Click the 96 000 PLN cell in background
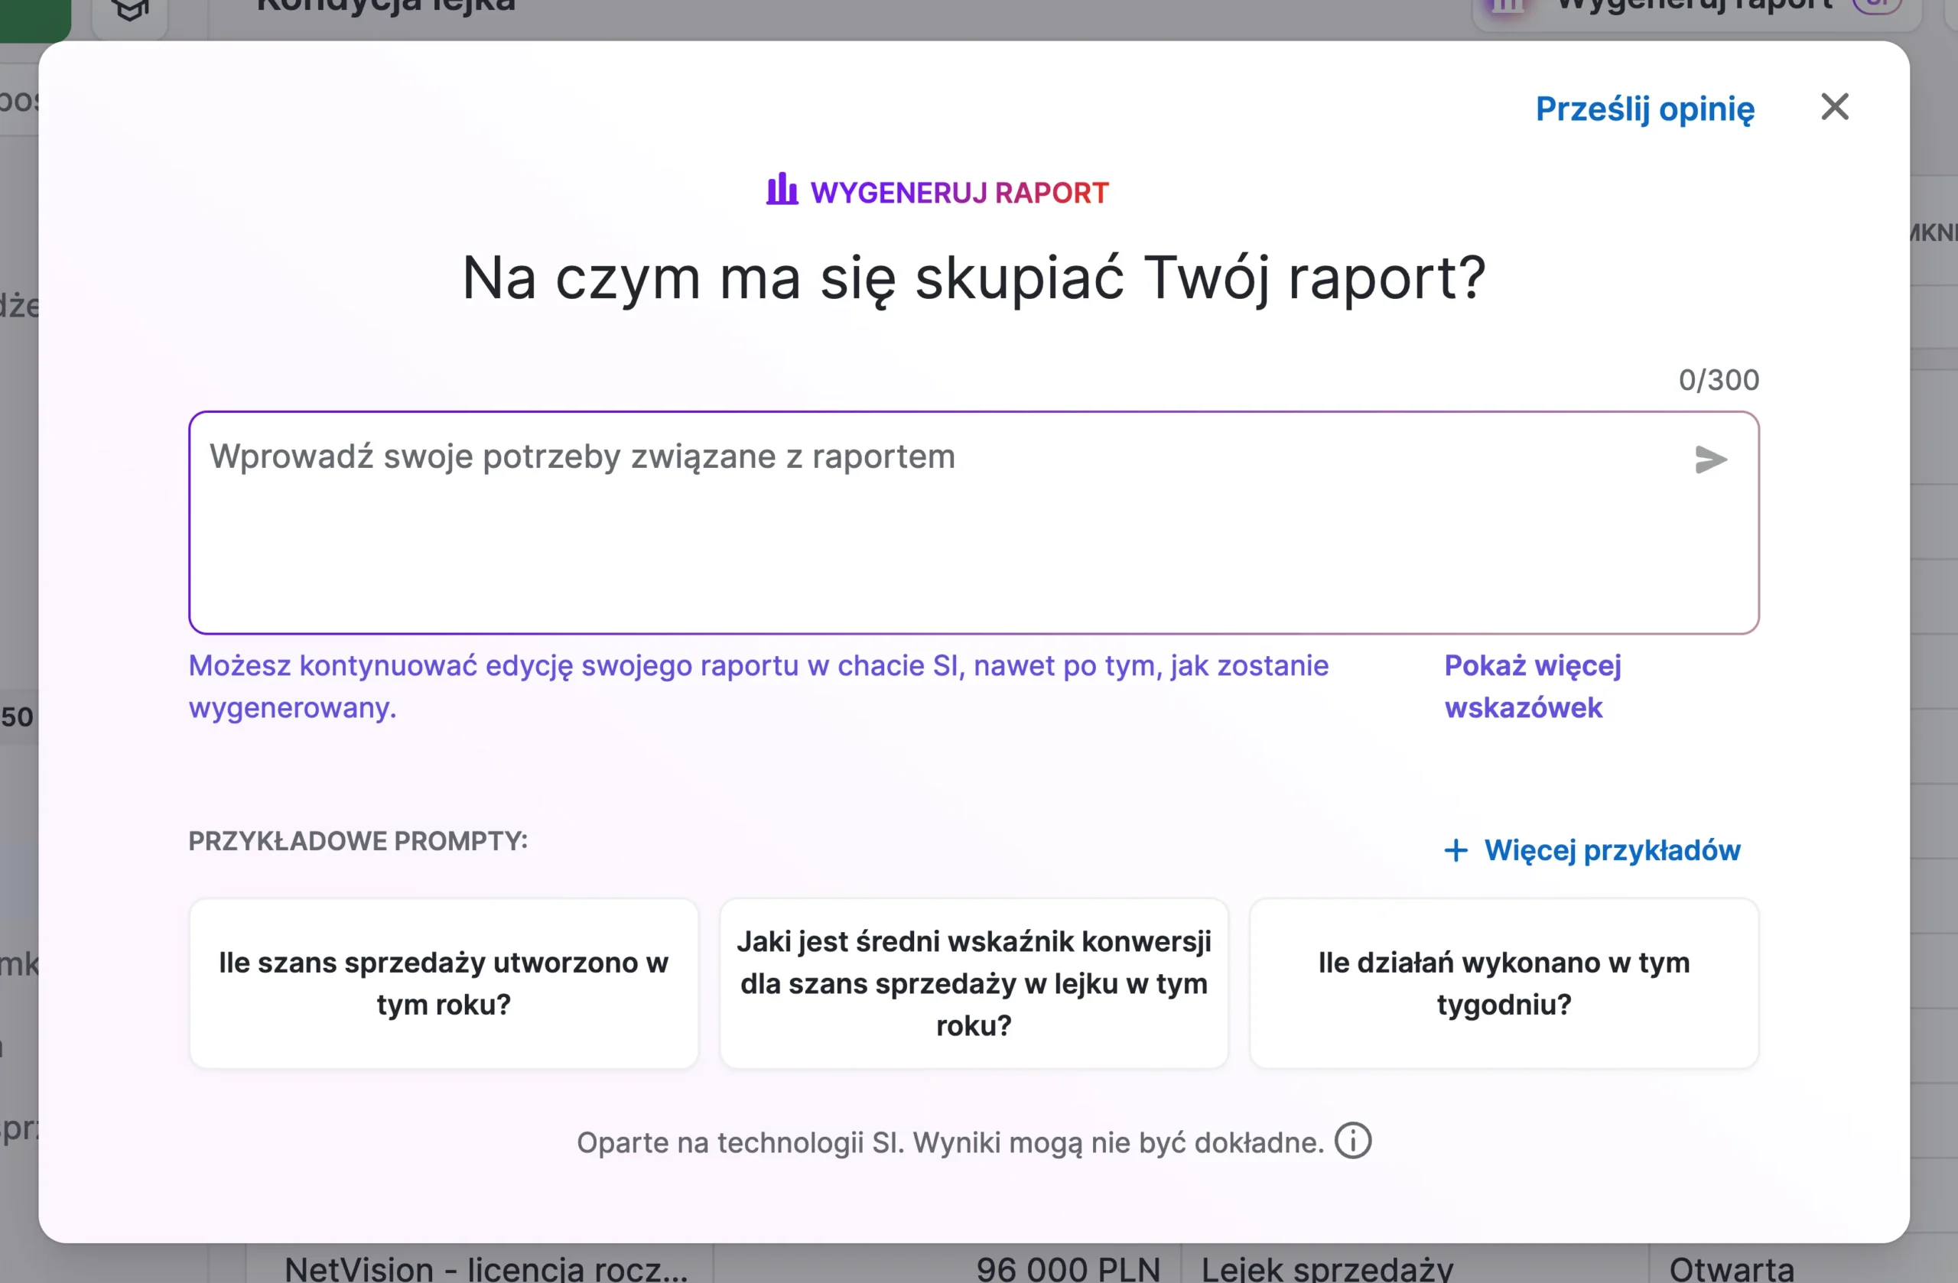 [x=1067, y=1268]
